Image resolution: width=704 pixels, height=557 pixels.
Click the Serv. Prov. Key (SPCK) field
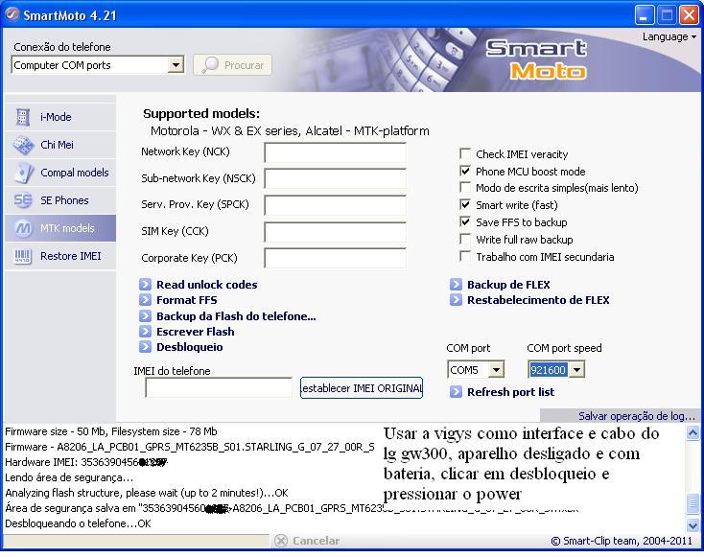[336, 205]
